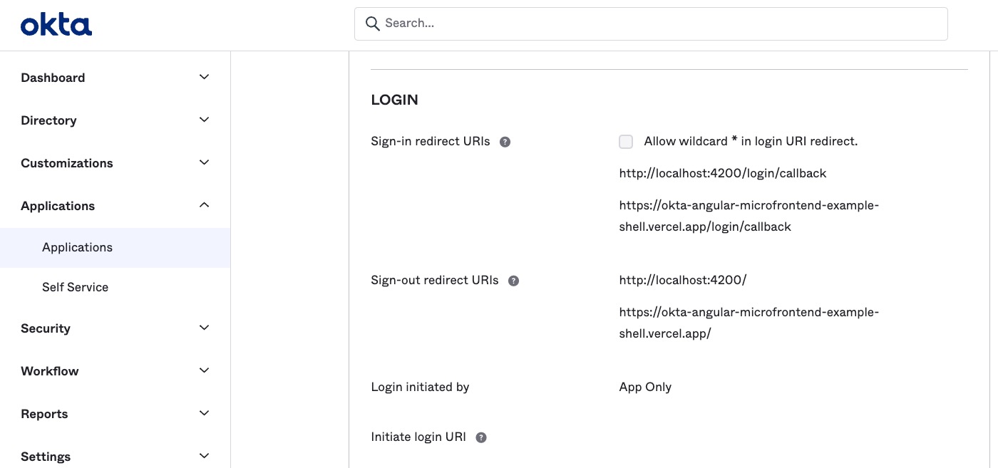The width and height of the screenshot is (998, 468).
Task: Click the search magnifier icon
Action: [372, 24]
